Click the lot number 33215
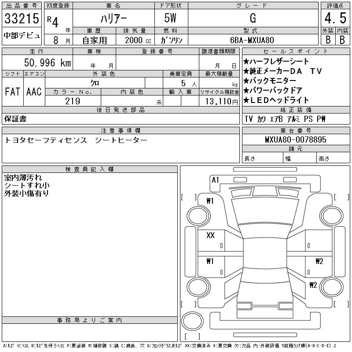 pyautogui.click(x=22, y=18)
